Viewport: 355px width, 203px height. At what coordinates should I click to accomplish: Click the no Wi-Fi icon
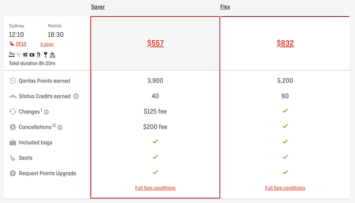coord(19,55)
